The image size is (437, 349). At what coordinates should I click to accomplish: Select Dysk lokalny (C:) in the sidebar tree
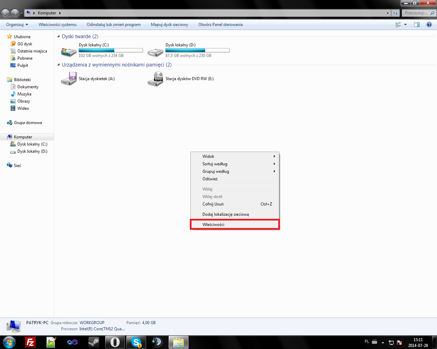29,144
